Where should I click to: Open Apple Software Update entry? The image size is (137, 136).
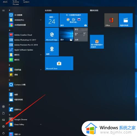[x=25, y=50]
